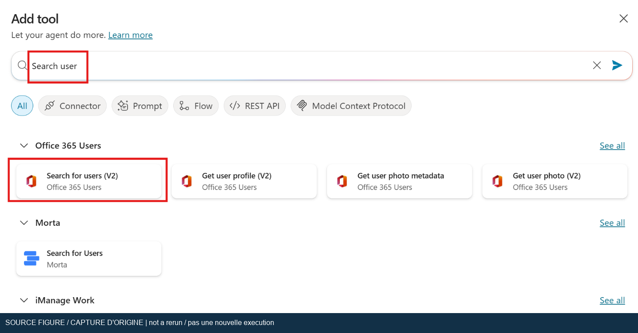This screenshot has height=333, width=638.
Task: Click the flow icon on the Flow filter
Action: click(184, 106)
